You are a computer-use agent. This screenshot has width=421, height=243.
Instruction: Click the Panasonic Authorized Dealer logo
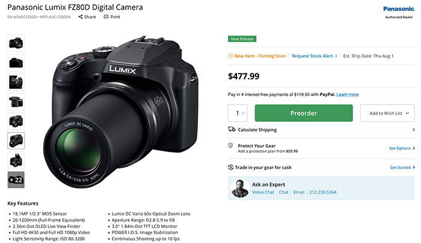398,11
